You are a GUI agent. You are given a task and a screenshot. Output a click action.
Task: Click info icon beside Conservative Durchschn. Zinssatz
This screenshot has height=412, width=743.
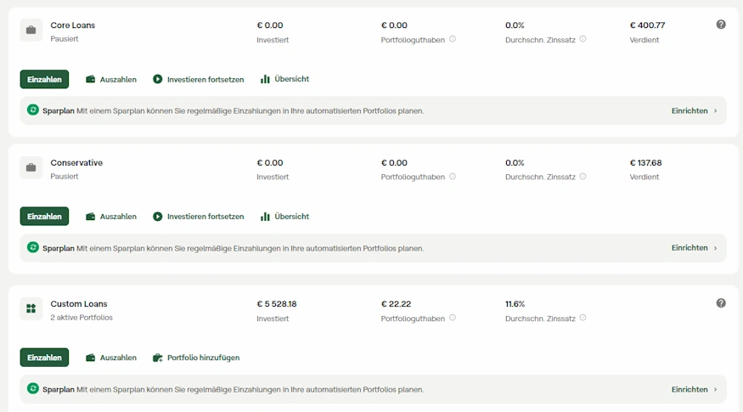(x=583, y=177)
